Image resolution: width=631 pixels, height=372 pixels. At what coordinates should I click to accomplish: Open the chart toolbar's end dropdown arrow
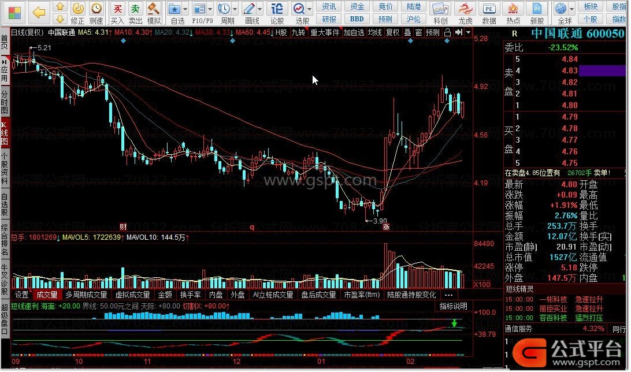(468, 32)
